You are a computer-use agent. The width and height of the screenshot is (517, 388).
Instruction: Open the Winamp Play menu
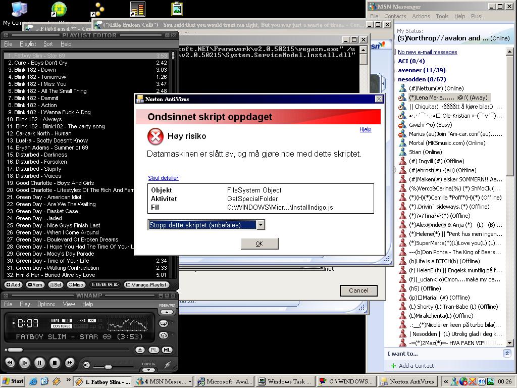[25, 304]
